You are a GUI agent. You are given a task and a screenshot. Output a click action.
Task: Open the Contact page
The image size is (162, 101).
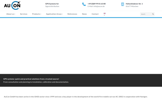point(95,14)
